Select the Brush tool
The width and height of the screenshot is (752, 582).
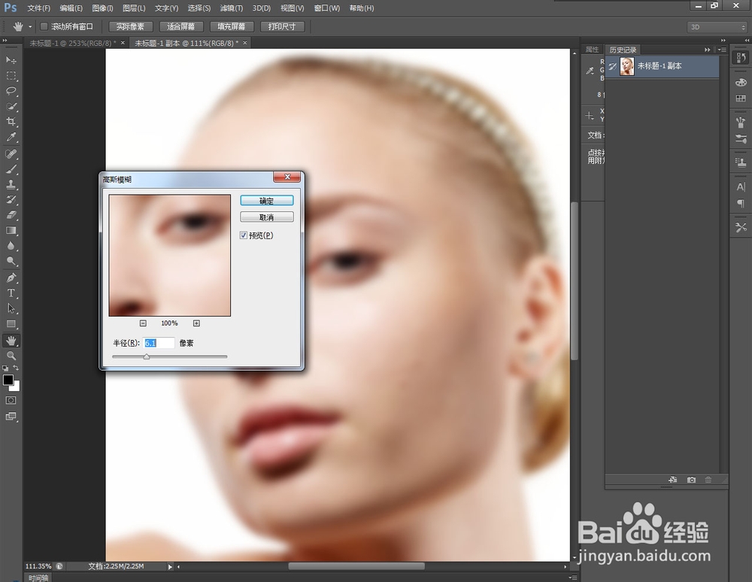11,169
